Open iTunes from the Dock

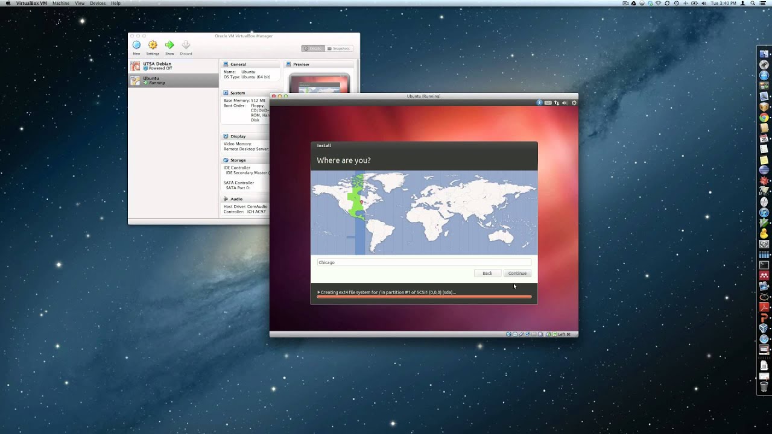pos(764,212)
